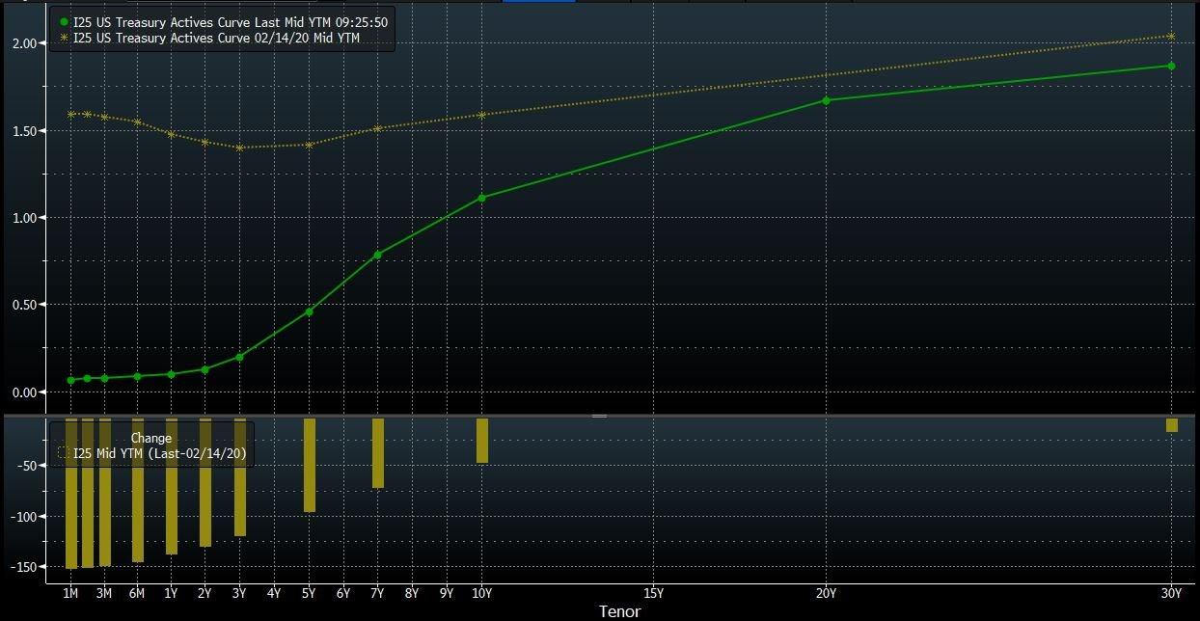Select 'I25 Mid YTM (Last-02/14/20)' legend text
The height and width of the screenshot is (621, 1200).
[159, 453]
